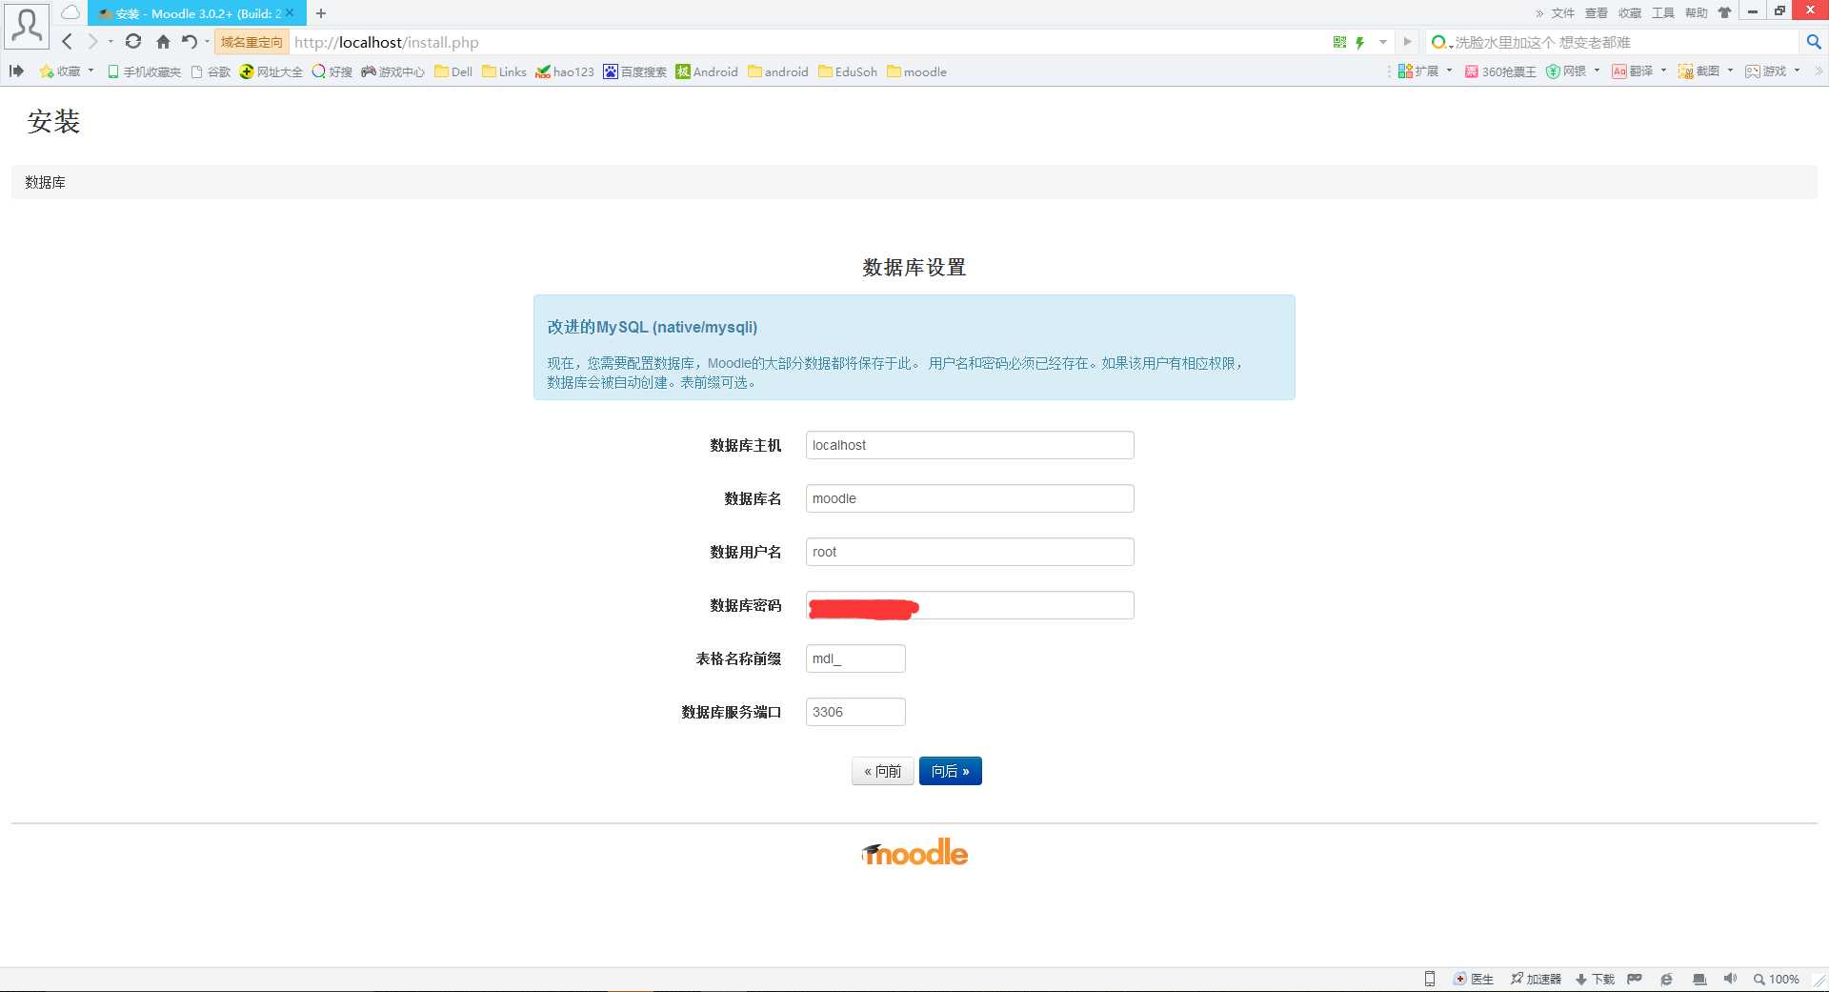Expand the 翻译 dropdown arrow
The height and width of the screenshot is (992, 1829).
1663,71
